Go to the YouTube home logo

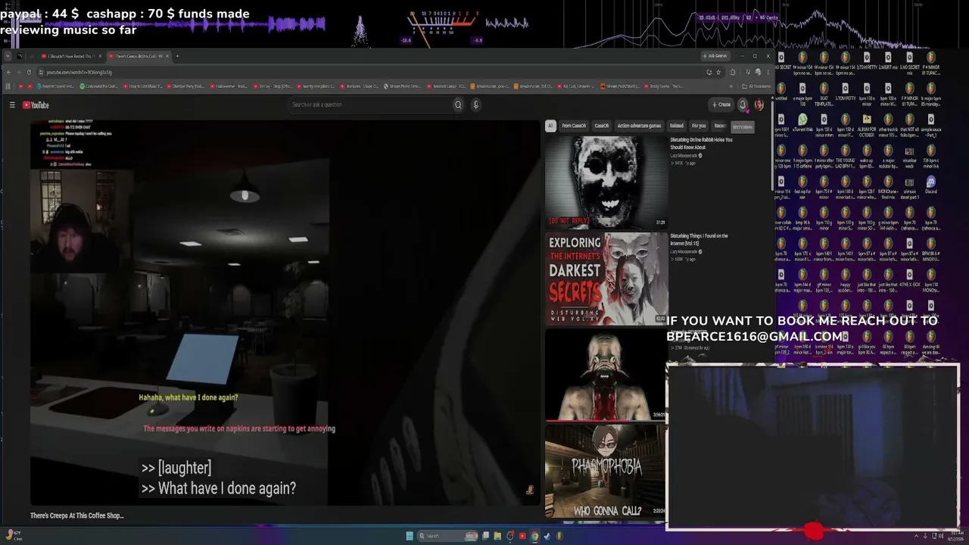tap(36, 105)
